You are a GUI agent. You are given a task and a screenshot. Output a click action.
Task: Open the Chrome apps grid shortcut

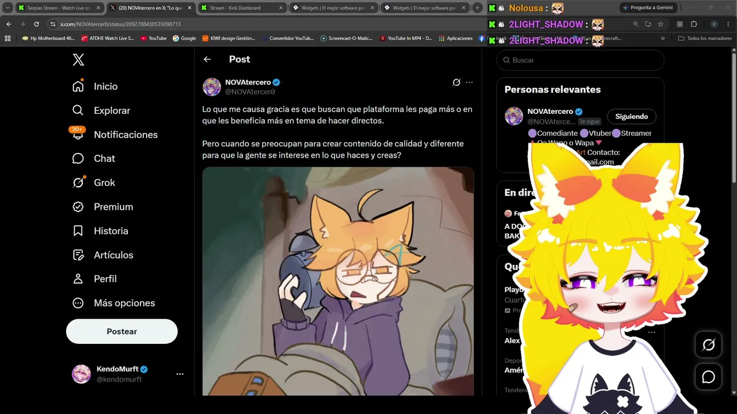point(7,39)
